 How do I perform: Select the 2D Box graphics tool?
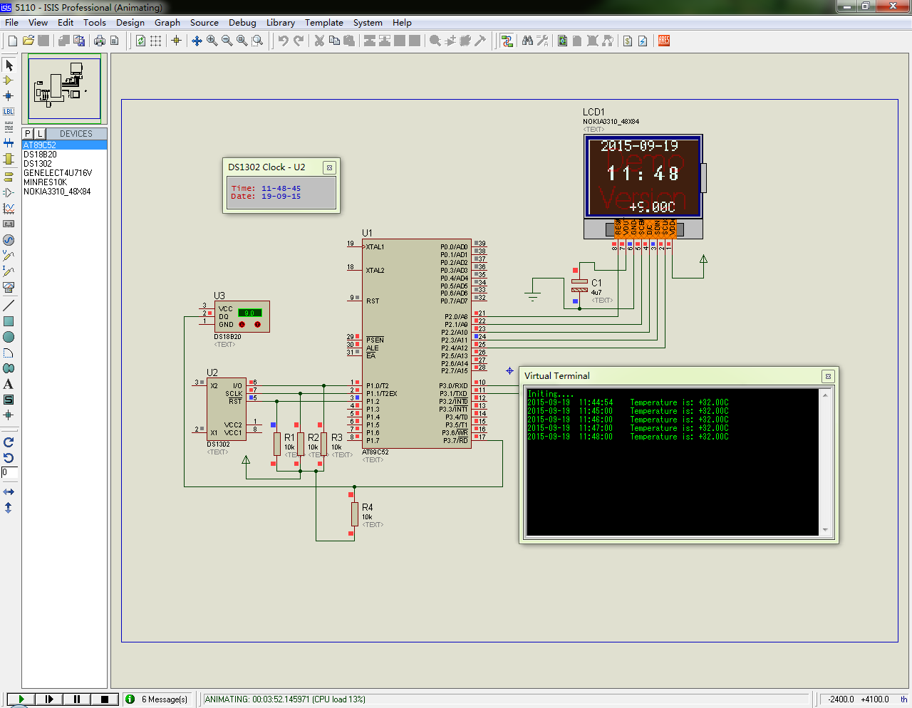[9, 321]
